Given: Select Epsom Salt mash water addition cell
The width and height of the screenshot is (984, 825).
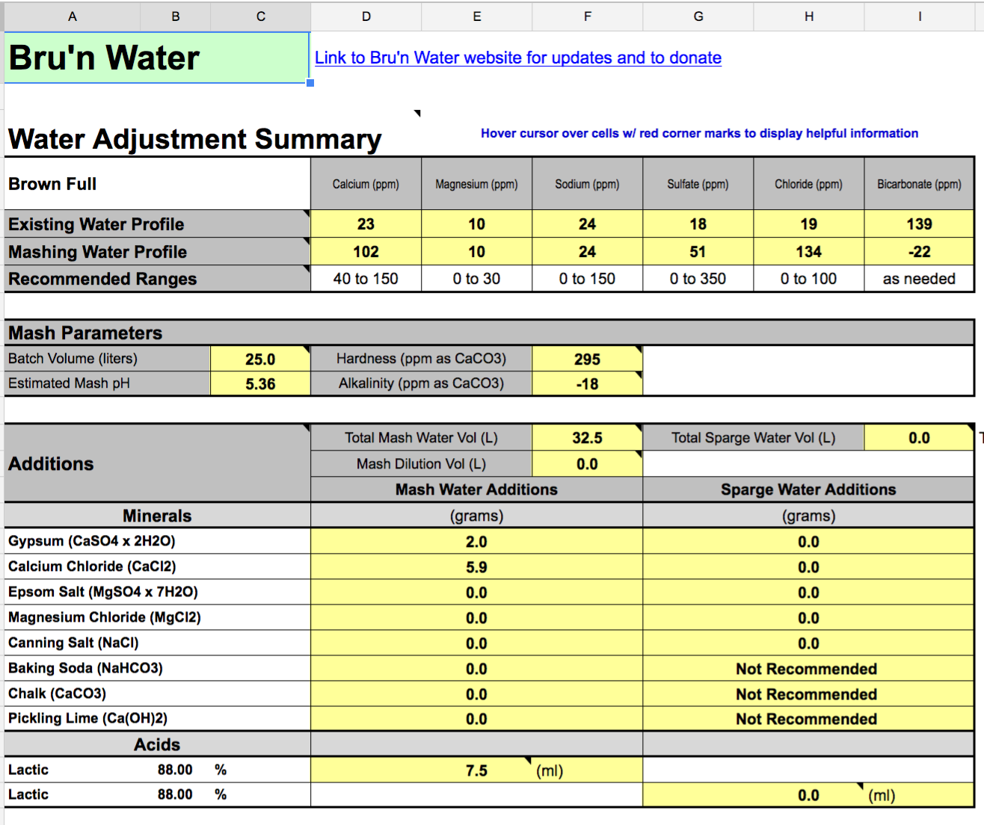Looking at the screenshot, I should pyautogui.click(x=477, y=593).
